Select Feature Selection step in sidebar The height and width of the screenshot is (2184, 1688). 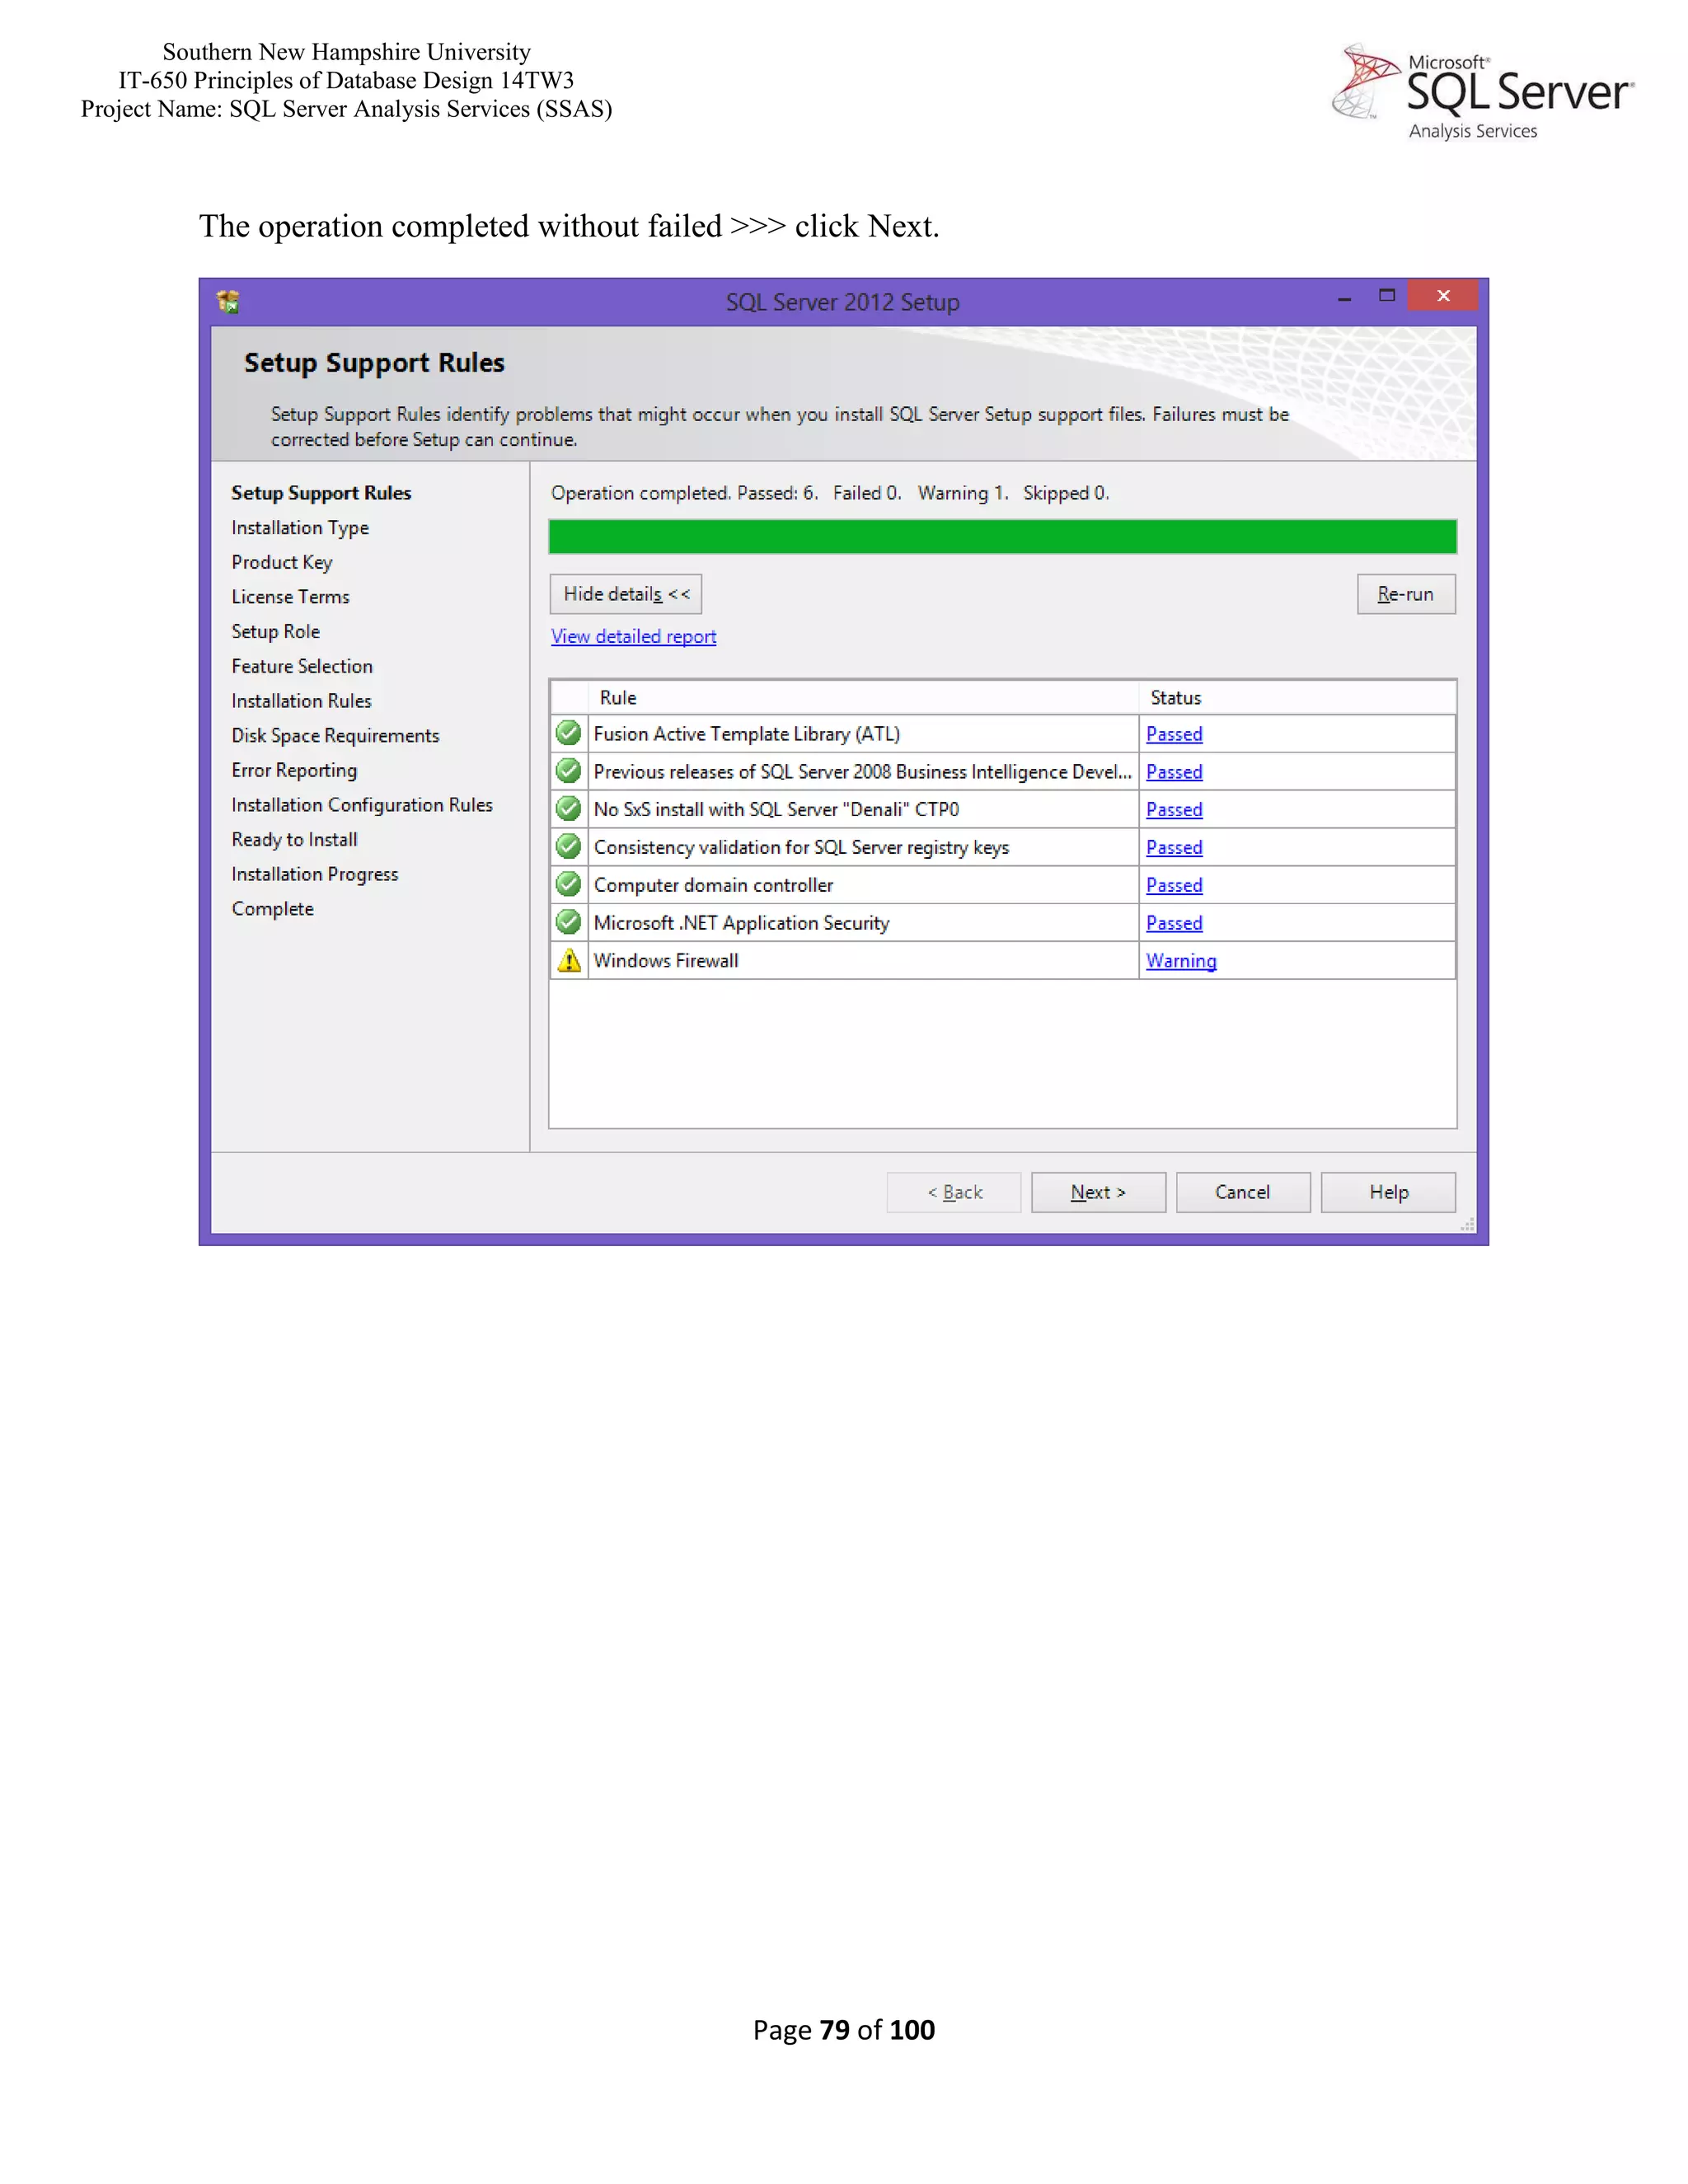[302, 666]
